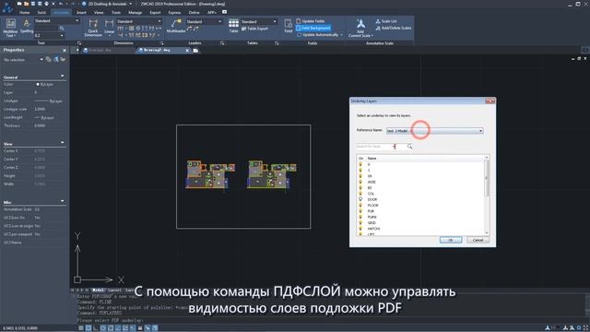Image resolution: width=590 pixels, height=332 pixels.
Task: Click the Name column header in the layer list
Action: click(x=372, y=159)
